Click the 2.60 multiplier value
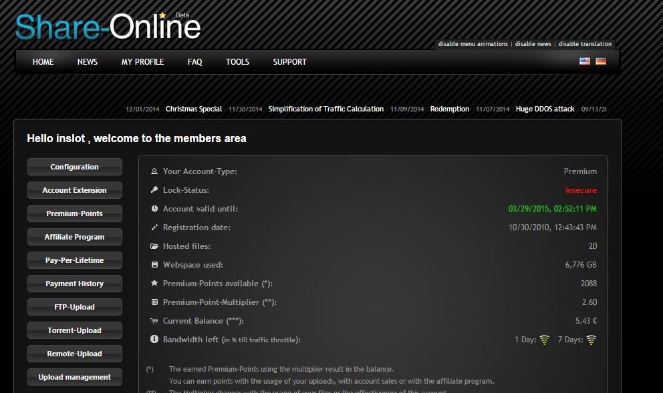The width and height of the screenshot is (663, 393). 589,302
